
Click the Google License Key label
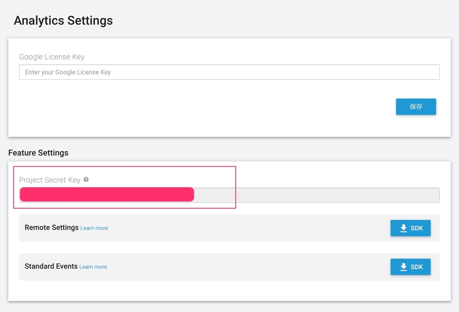tap(52, 57)
